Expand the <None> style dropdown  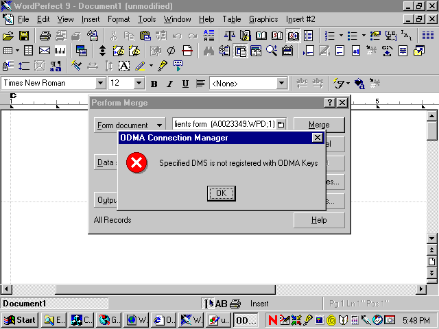[281, 84]
